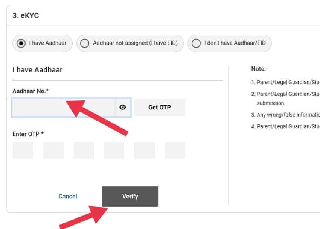Image resolution: width=320 pixels, height=229 pixels.
Task: Focus the Aadhaar No. input field
Action: pos(64,108)
